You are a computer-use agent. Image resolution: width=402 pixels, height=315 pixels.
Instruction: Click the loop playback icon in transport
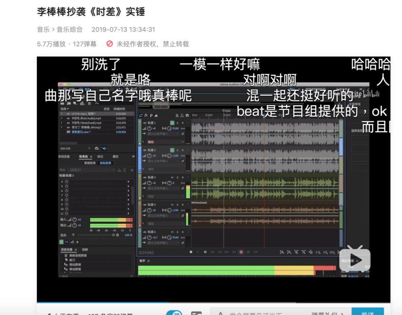coord(248,252)
